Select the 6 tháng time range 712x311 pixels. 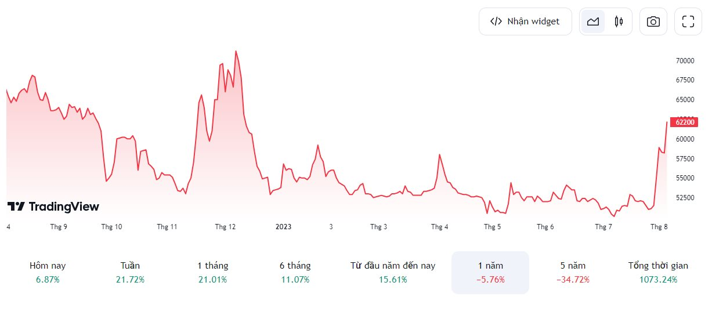point(295,272)
